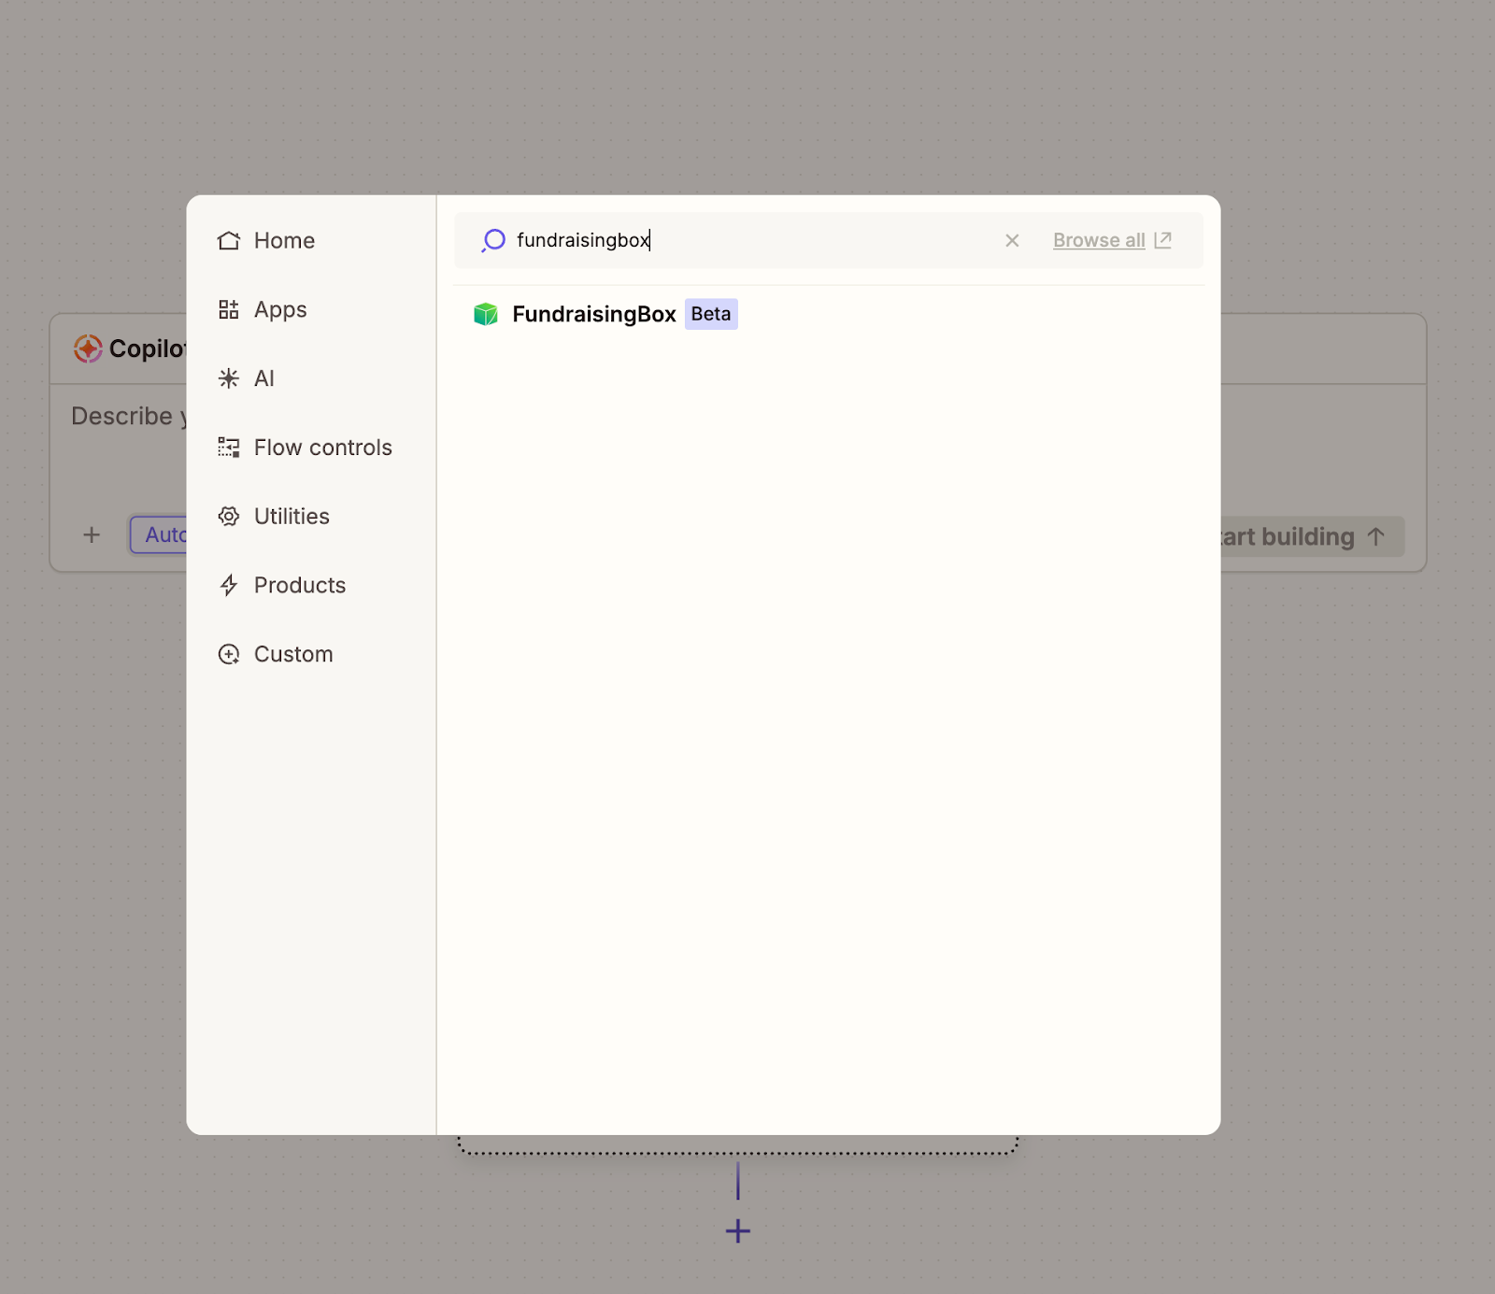Open Flow controls category
This screenshot has width=1495, height=1294.
[x=305, y=448]
